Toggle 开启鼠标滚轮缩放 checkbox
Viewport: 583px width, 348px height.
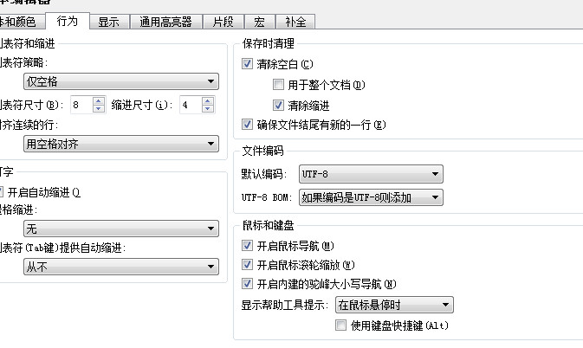[x=249, y=265]
